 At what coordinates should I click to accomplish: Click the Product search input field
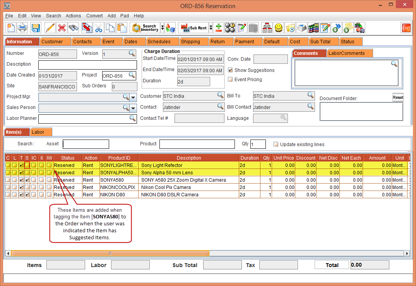pyautogui.click(x=197, y=144)
